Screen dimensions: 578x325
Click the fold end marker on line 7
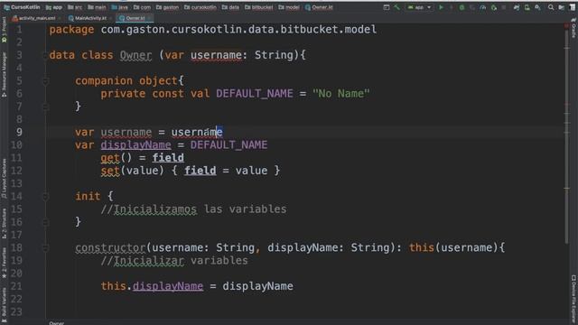(45, 107)
